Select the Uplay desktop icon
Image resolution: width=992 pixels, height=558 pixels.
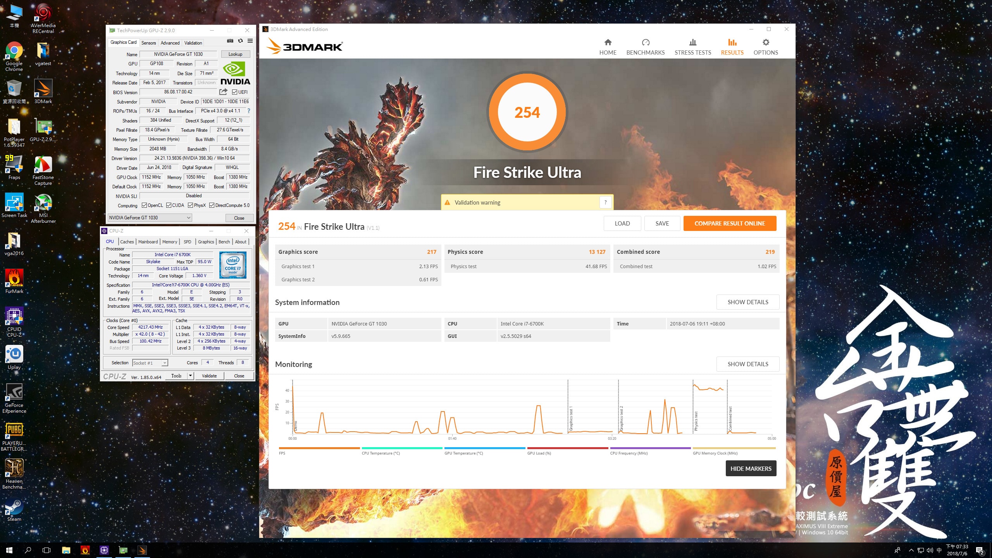tap(14, 357)
